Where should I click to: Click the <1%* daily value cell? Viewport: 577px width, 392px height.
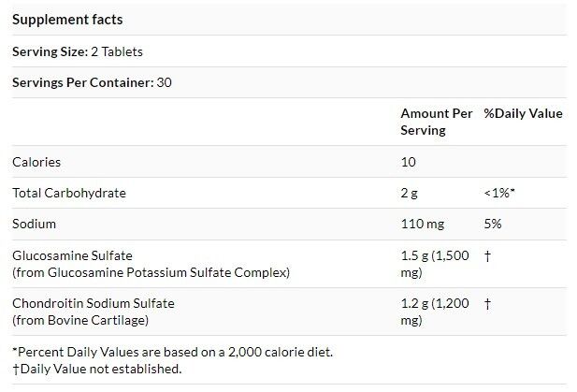pyautogui.click(x=500, y=193)
